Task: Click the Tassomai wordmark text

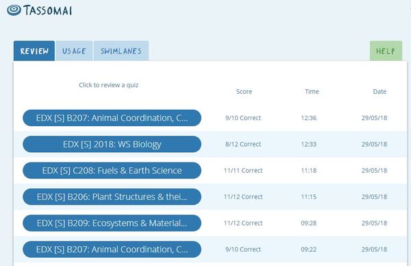Action: pos(47,10)
